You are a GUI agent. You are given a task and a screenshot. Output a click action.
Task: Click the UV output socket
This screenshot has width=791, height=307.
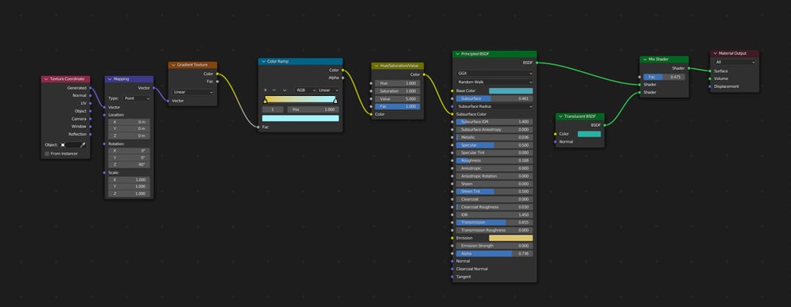(91, 103)
